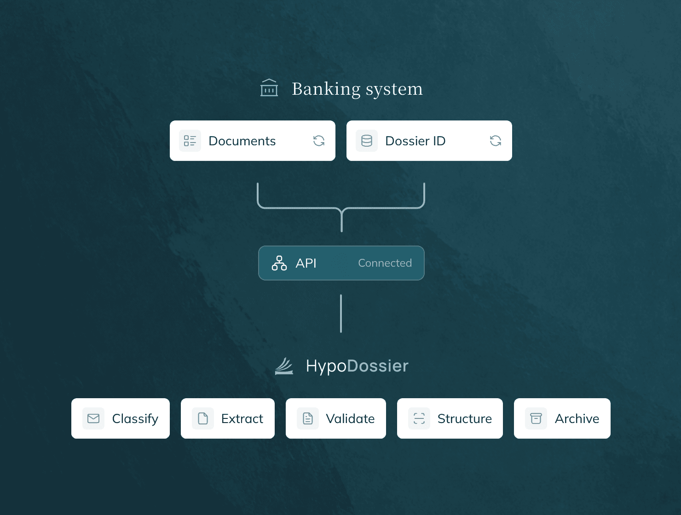Click the API network node icon
Screen dimensions: 681x515
click(279, 263)
